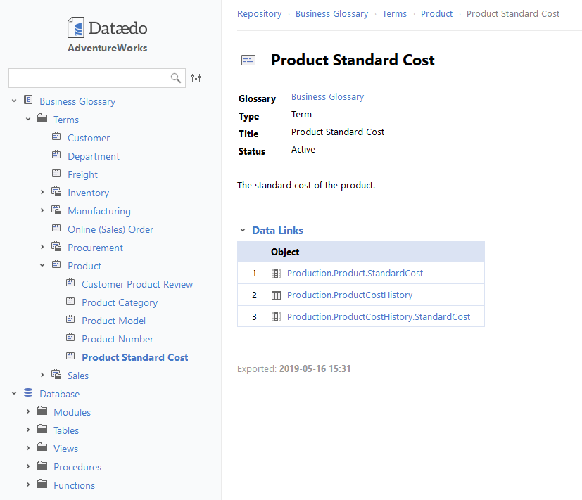The height and width of the screenshot is (500, 582).
Task: Click the Terms folder icon
Action: (x=42, y=119)
